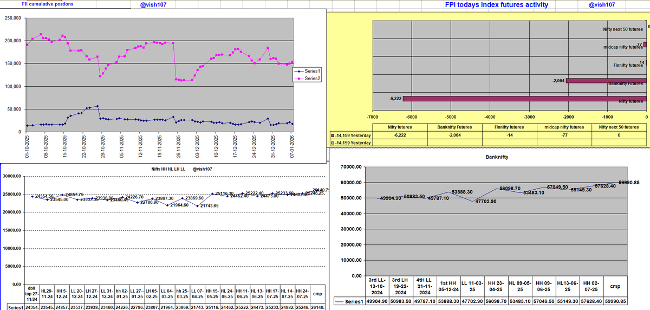Click the -7000 axis label on FPI chart
Image resolution: width=650 pixels, height=310 pixels.
pos(372,117)
